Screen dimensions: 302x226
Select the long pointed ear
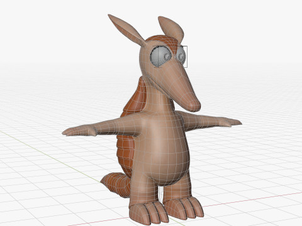126,30
